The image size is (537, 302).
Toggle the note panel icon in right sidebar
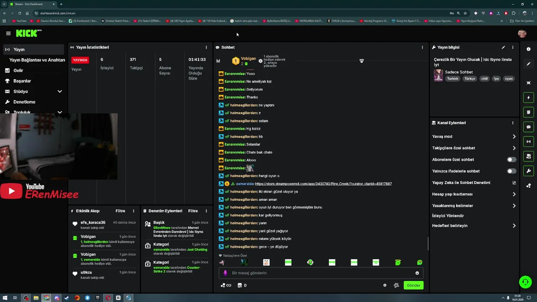[528, 112]
